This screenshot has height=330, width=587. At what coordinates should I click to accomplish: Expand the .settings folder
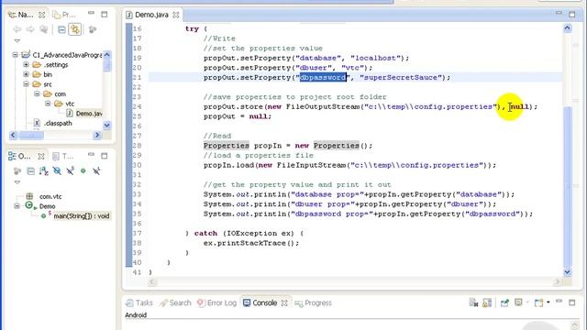[x=26, y=64]
